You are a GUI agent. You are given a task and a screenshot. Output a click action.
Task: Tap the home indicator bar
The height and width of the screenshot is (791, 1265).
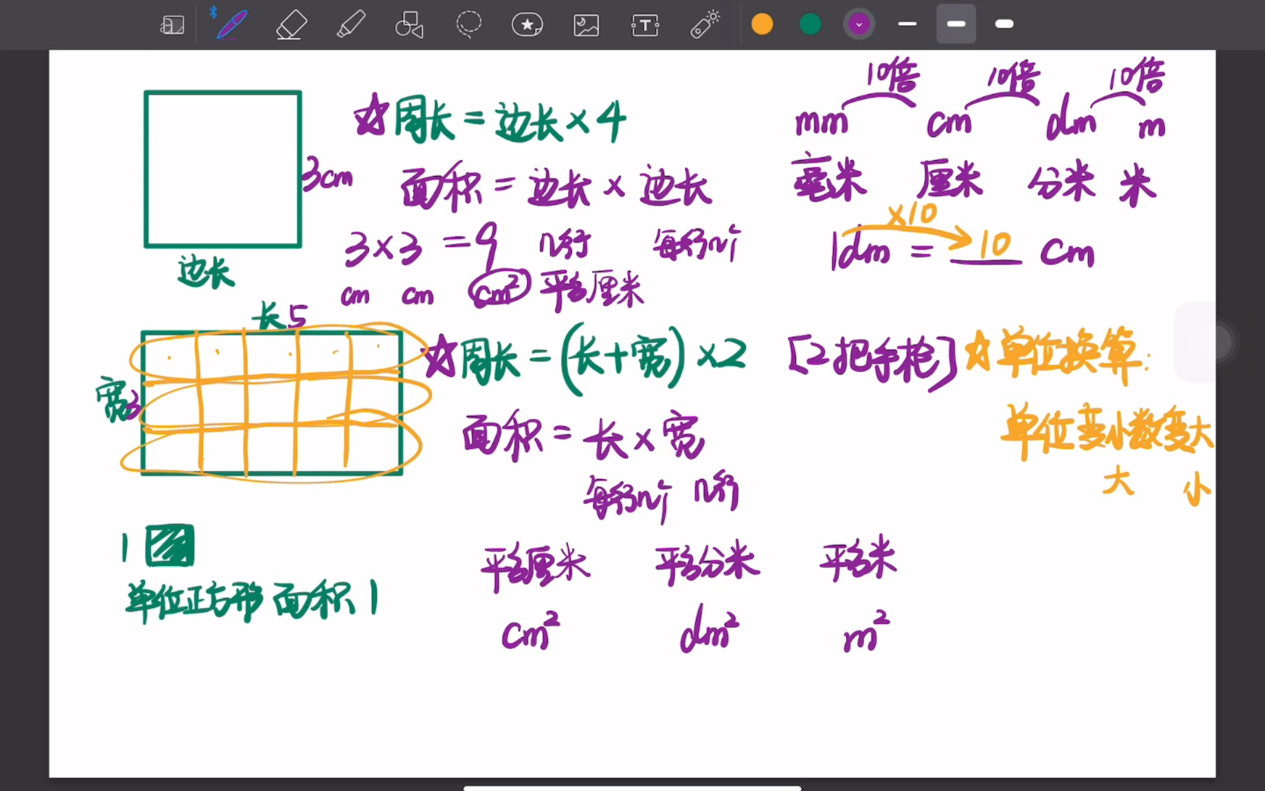632,788
